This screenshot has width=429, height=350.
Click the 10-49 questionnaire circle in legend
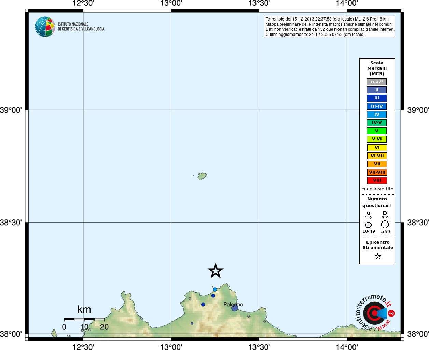pyautogui.click(x=369, y=225)
